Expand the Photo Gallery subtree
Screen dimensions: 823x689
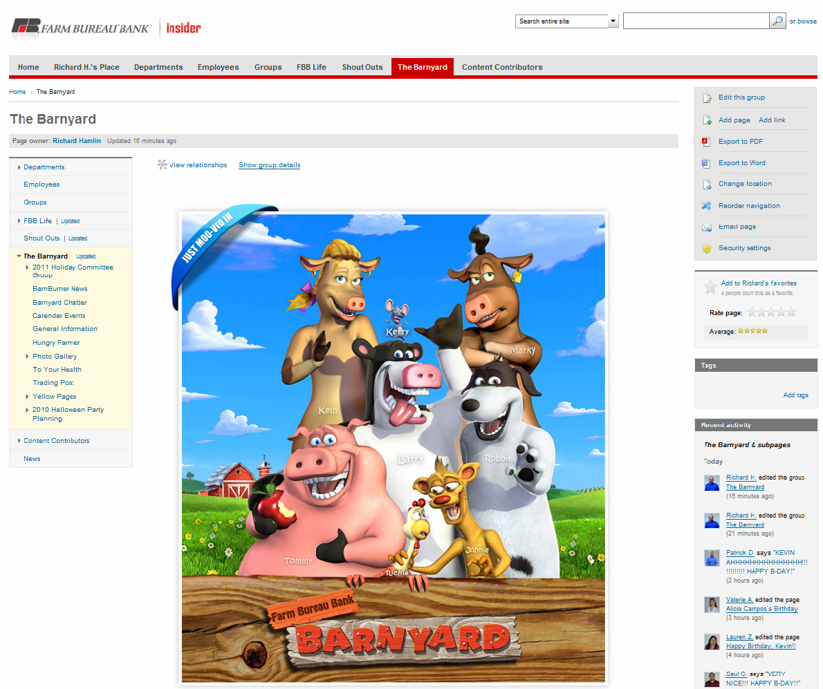[x=27, y=357]
